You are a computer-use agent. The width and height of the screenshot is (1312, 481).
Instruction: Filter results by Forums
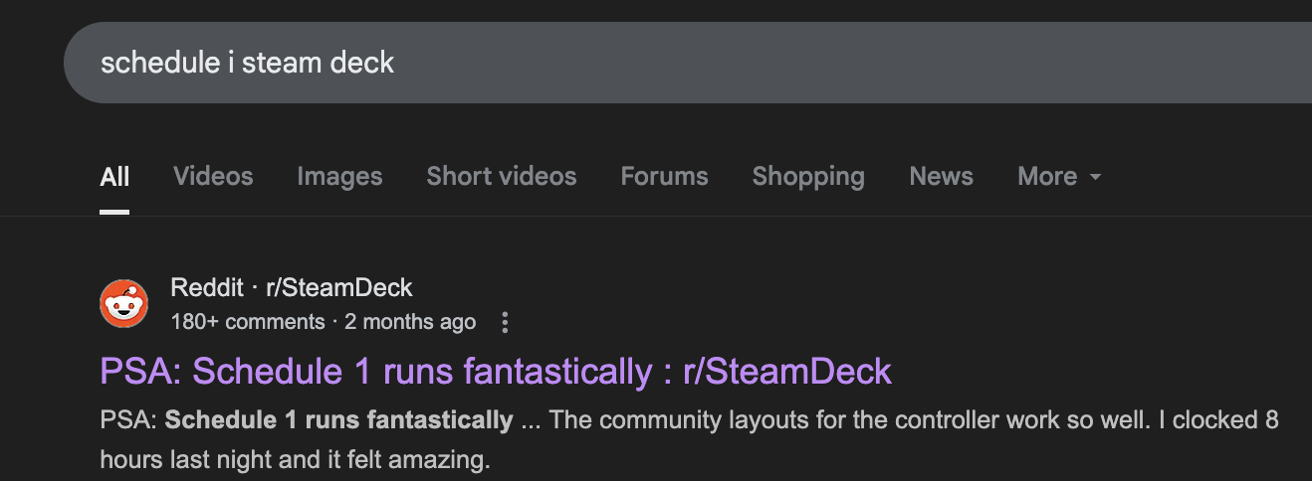click(664, 176)
